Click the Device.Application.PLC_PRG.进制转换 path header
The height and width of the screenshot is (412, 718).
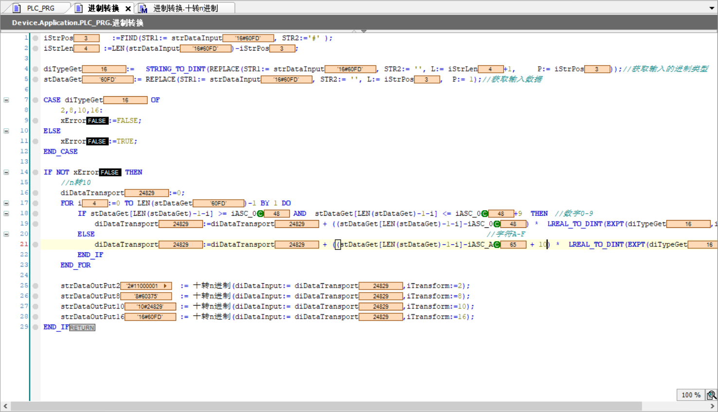click(78, 23)
